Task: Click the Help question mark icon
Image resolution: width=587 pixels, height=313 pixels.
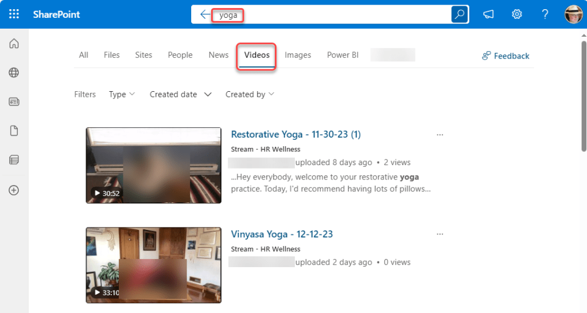Action: point(545,14)
